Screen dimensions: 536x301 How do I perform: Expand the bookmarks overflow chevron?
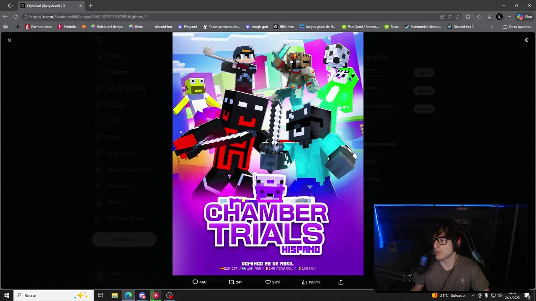492,27
